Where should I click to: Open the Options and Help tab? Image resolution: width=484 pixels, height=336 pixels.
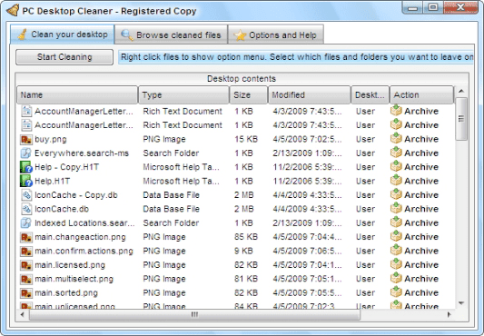coord(276,35)
